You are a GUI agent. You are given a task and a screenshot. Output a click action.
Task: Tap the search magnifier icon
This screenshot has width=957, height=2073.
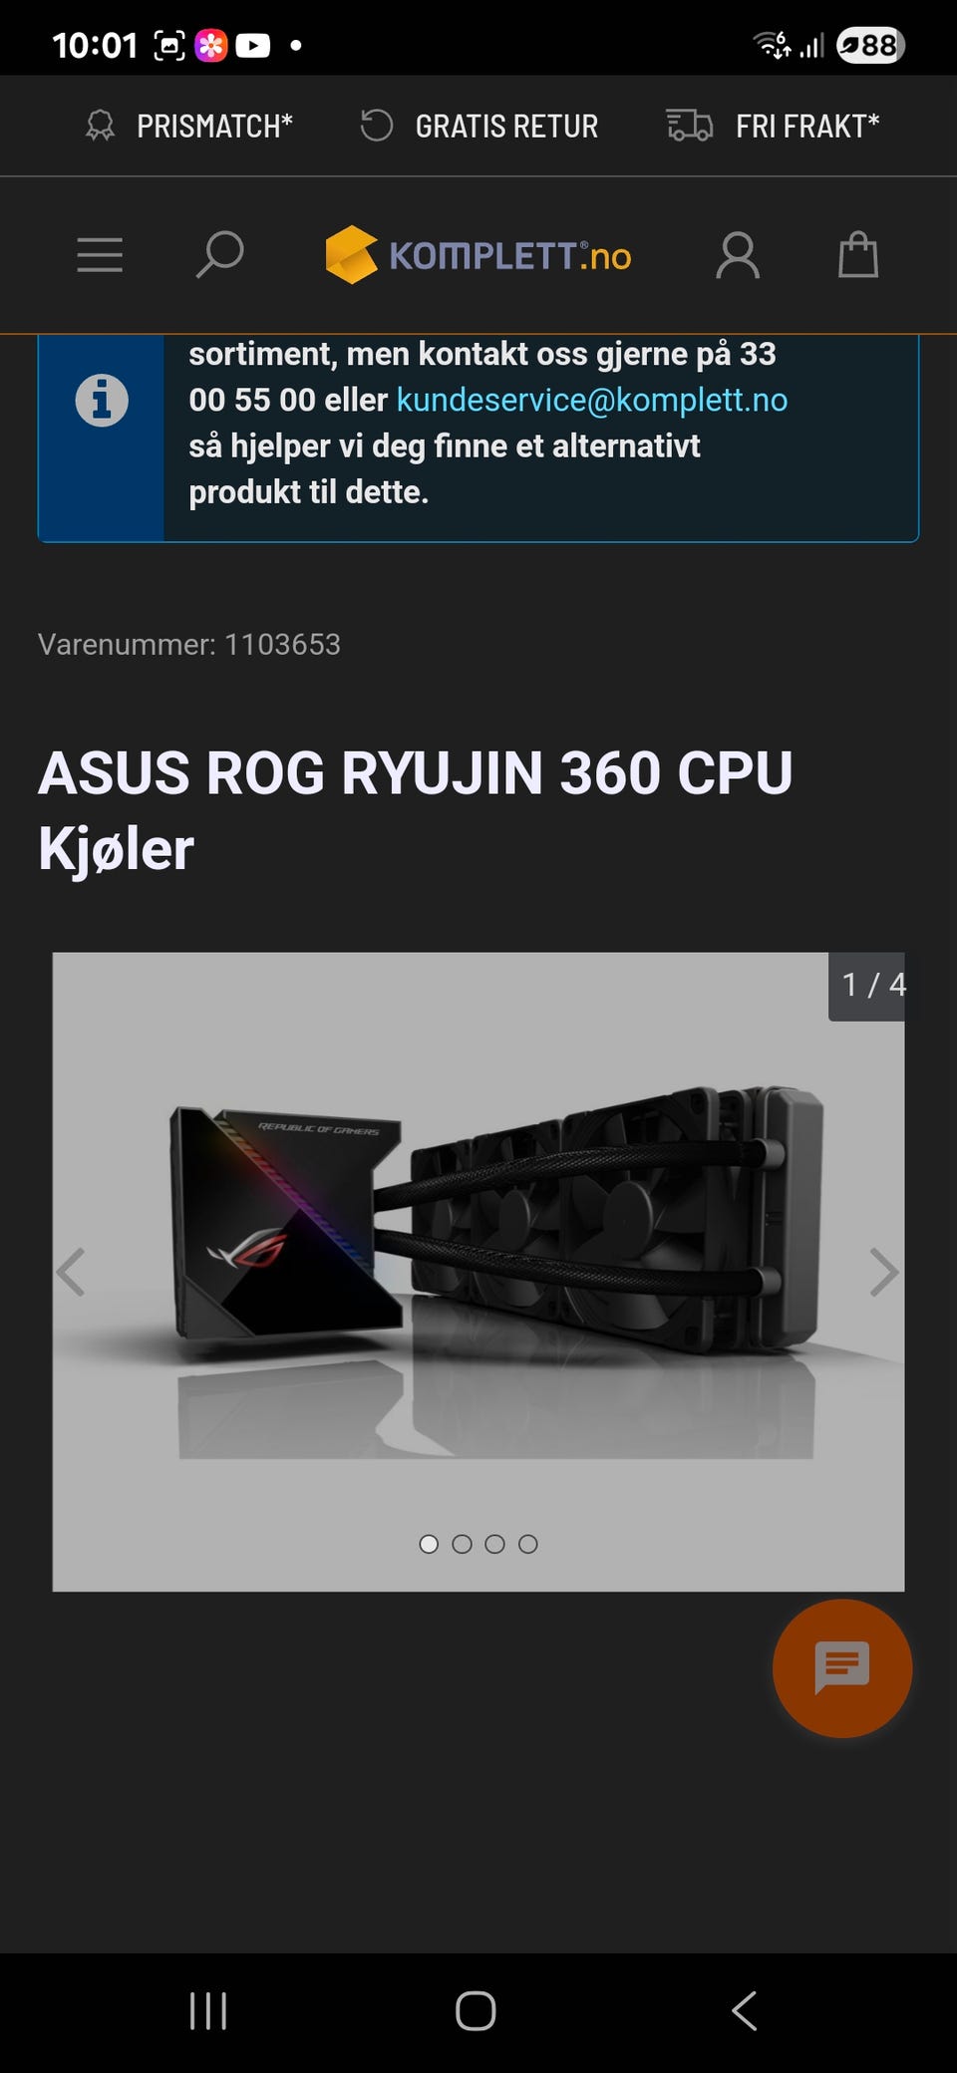219,255
